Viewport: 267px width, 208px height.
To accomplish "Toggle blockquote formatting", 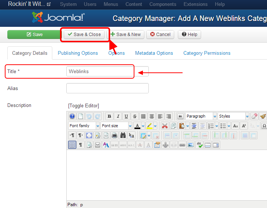I will click(180, 116).
